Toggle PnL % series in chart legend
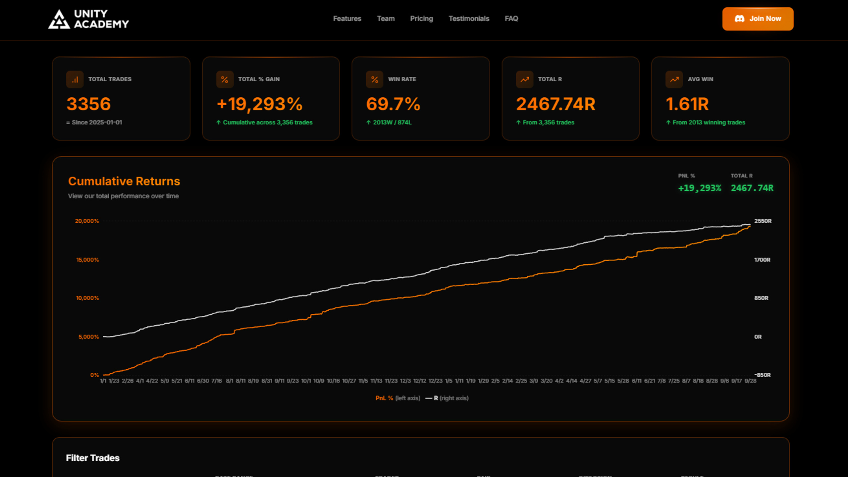 [398, 398]
